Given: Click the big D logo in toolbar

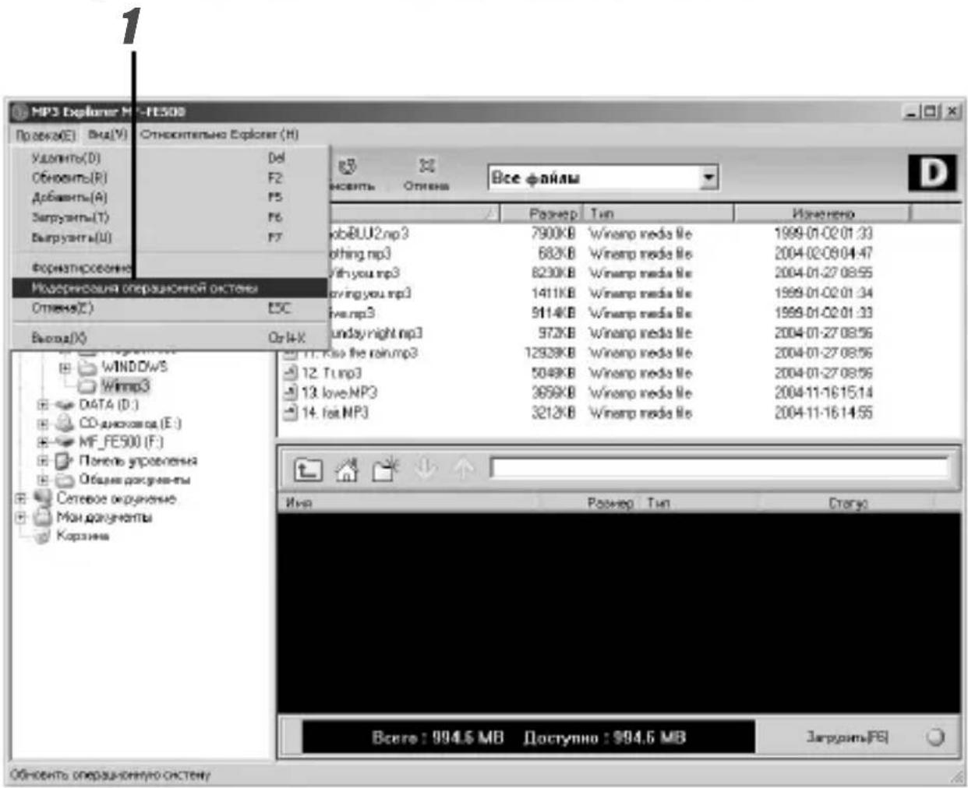Looking at the screenshot, I should [x=932, y=174].
